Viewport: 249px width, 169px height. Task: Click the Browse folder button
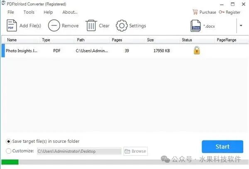tap(135, 151)
